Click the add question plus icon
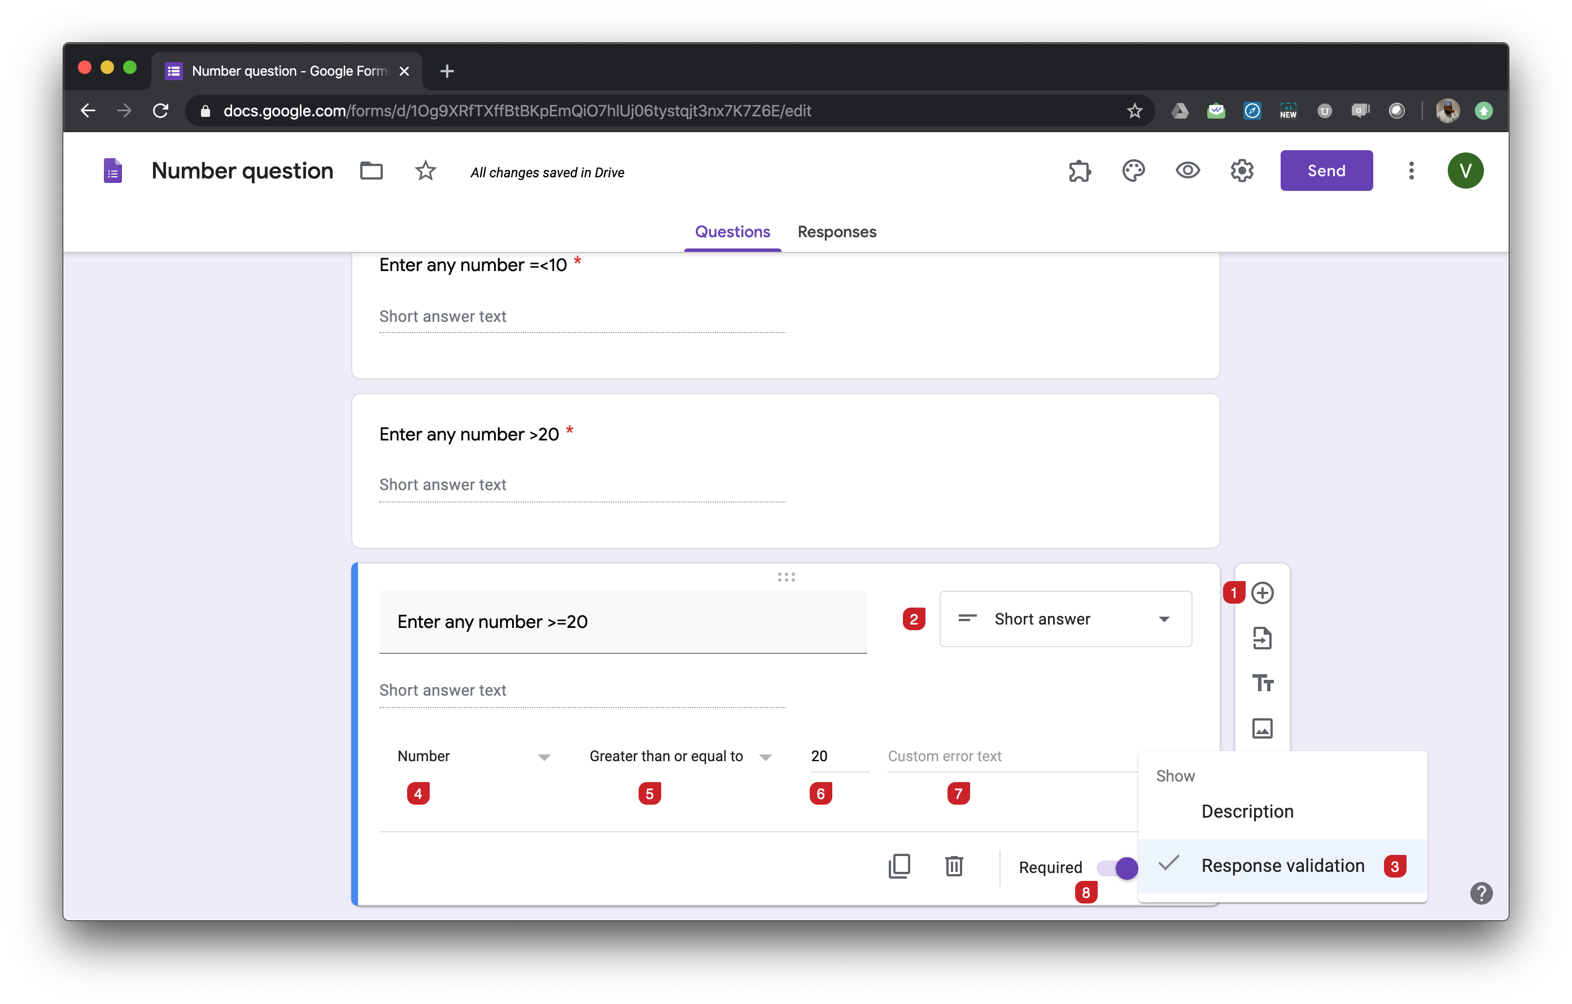 [1262, 593]
